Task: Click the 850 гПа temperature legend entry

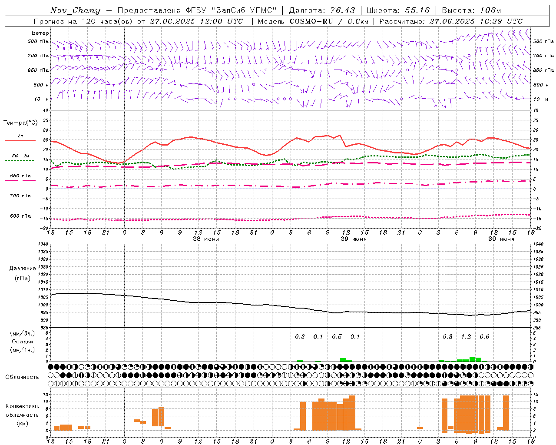Action: [20, 176]
